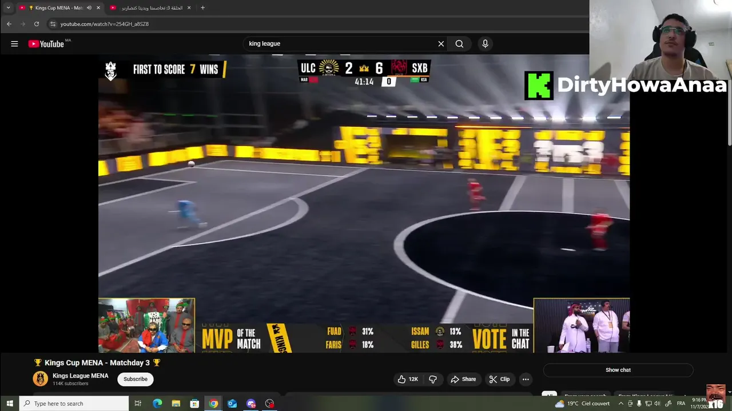Open the Windows Start menu
The width and height of the screenshot is (732, 411).
(9, 404)
